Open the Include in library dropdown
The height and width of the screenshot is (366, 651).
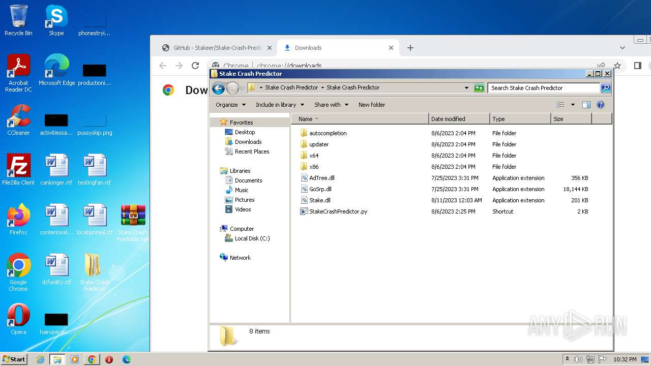280,105
